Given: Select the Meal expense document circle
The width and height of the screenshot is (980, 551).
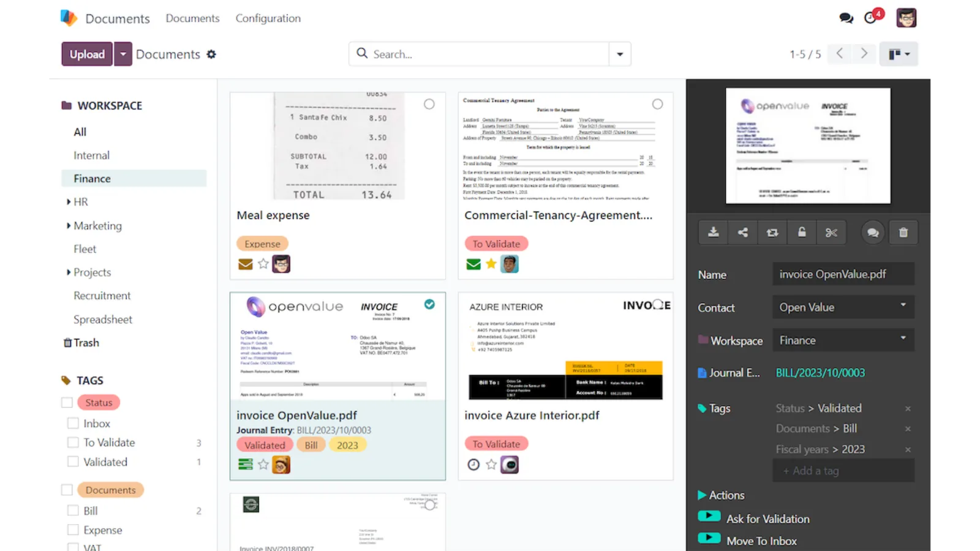Looking at the screenshot, I should click(x=429, y=104).
